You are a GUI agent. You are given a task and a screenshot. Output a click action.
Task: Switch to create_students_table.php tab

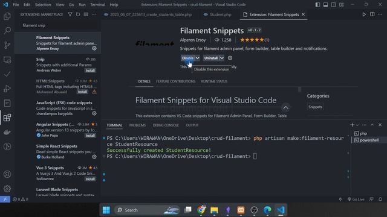pyautogui.click(x=148, y=14)
